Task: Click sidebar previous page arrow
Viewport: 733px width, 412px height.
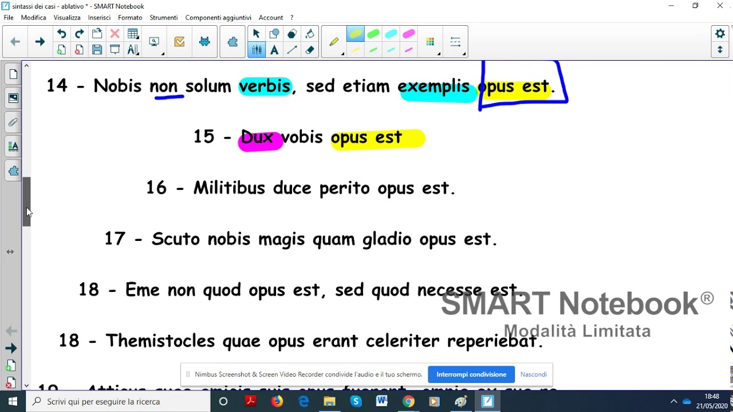Action: pos(11,331)
